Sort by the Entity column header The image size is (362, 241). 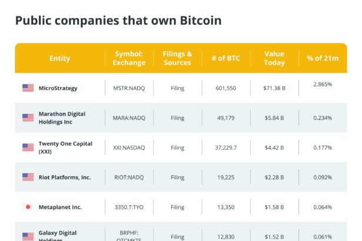(x=59, y=58)
